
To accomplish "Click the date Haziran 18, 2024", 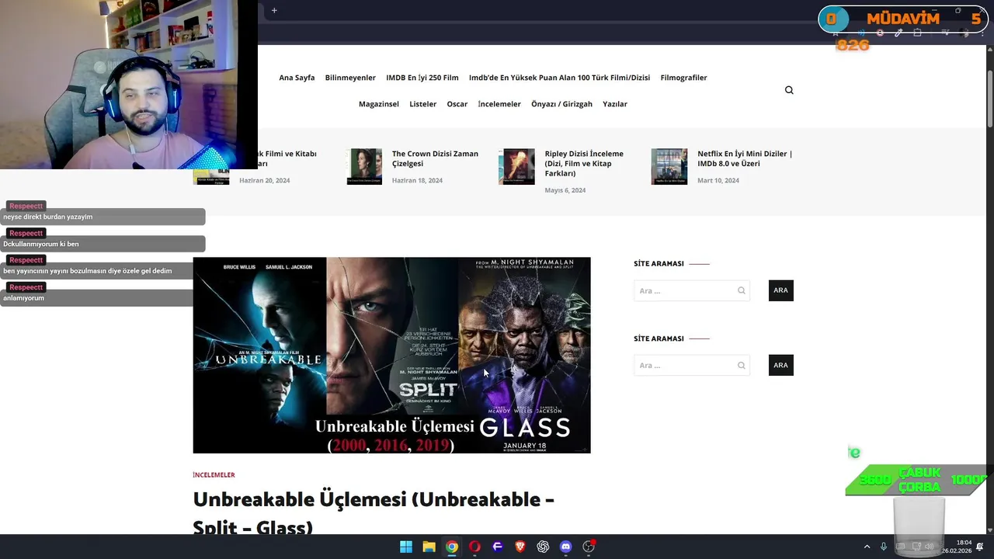I will [x=417, y=181].
